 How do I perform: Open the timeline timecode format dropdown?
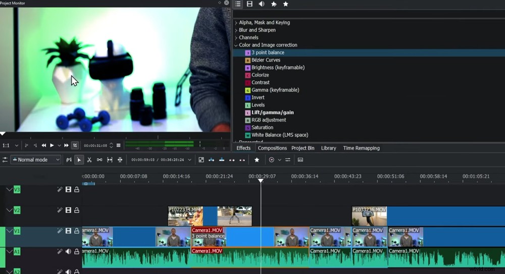(190, 159)
